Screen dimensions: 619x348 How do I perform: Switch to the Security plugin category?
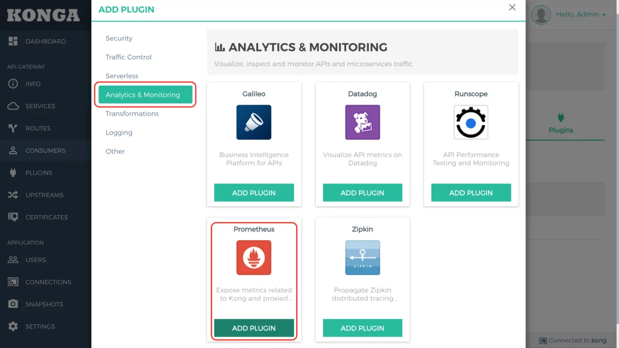pos(119,38)
